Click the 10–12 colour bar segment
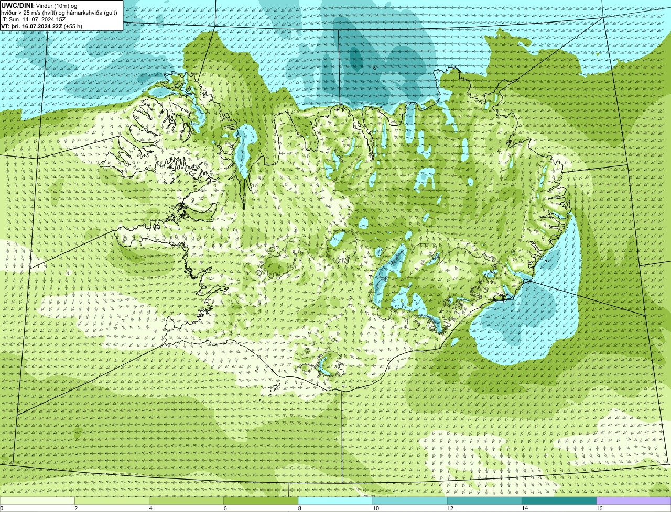671x512 pixels. coord(410,500)
